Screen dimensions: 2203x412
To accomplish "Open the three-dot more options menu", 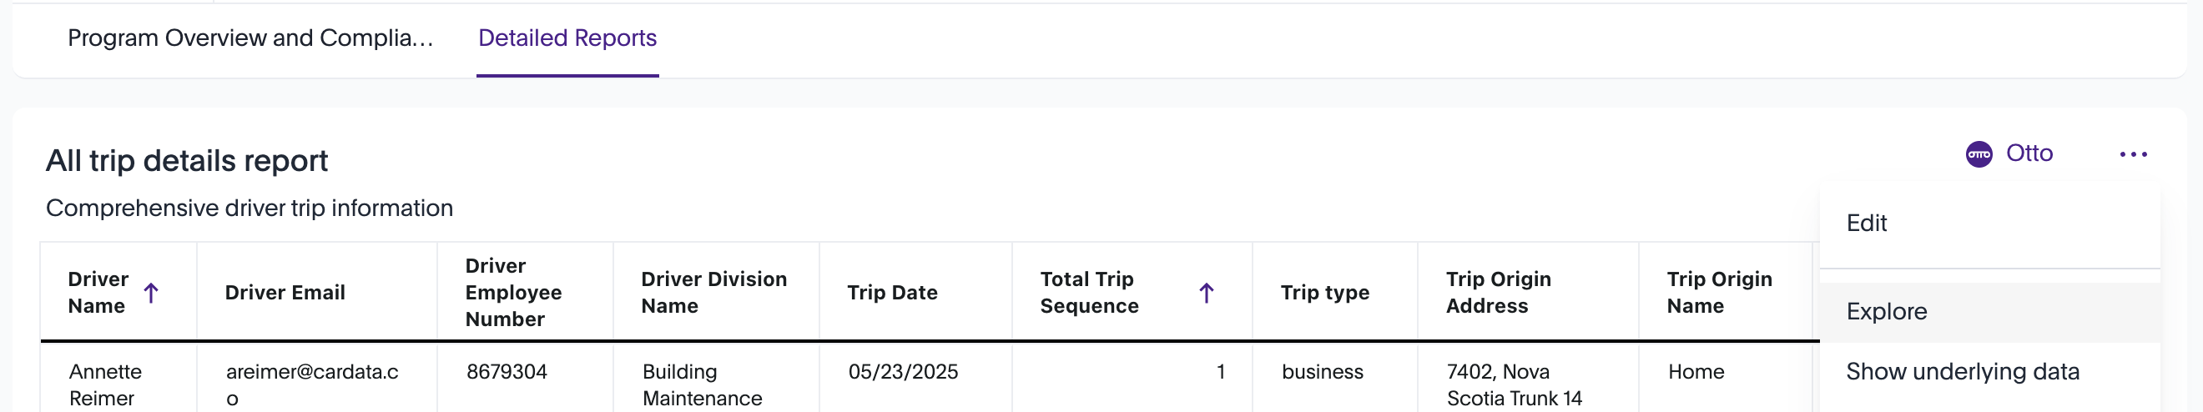I will click(x=2133, y=153).
